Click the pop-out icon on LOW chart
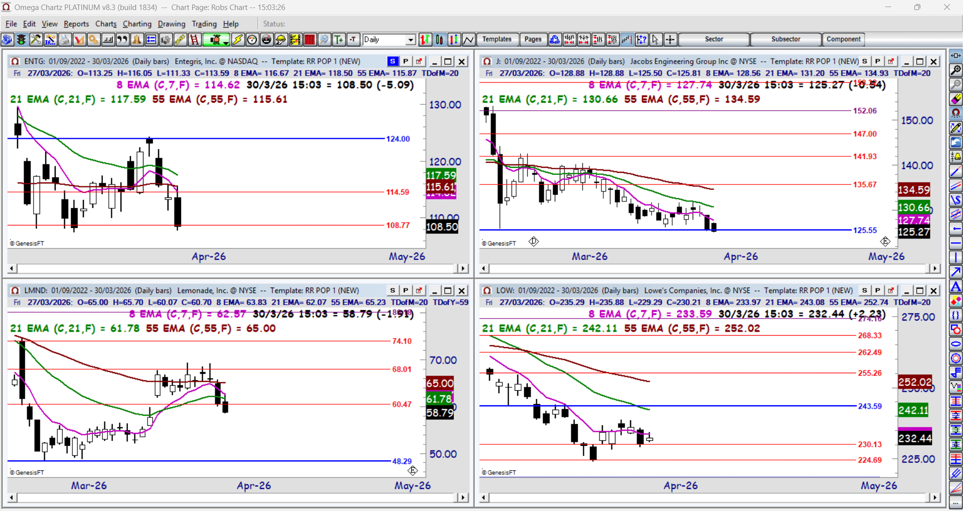963x511 pixels. (891, 291)
